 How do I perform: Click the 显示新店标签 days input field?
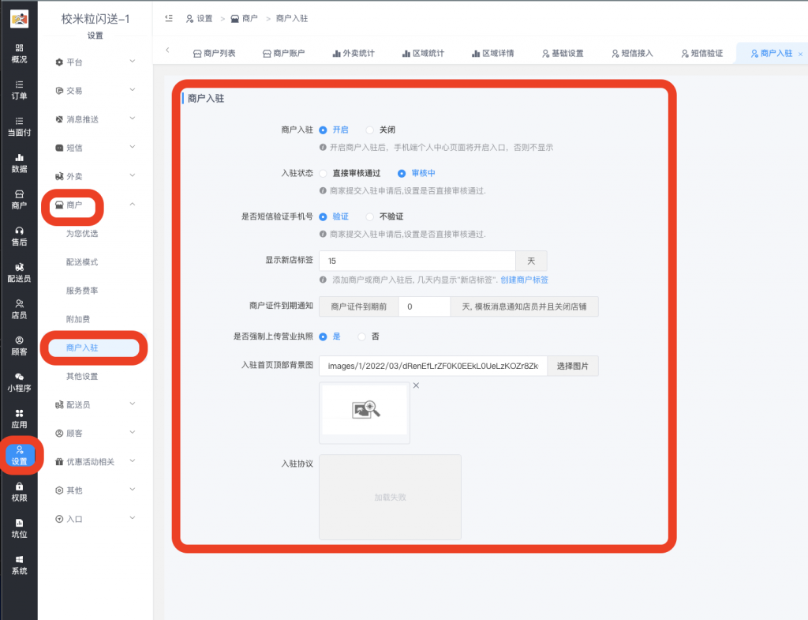click(x=417, y=260)
